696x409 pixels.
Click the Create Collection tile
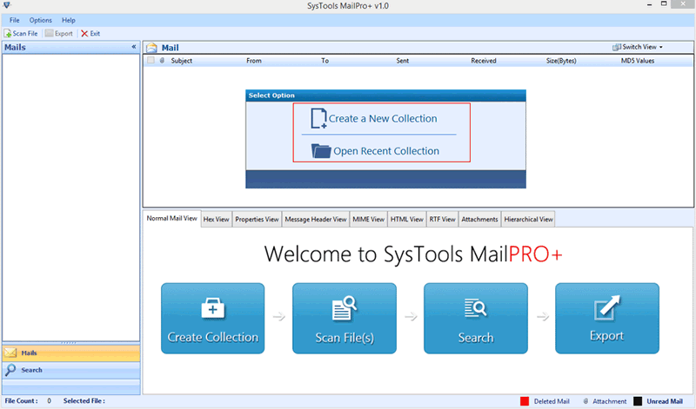pyautogui.click(x=212, y=318)
